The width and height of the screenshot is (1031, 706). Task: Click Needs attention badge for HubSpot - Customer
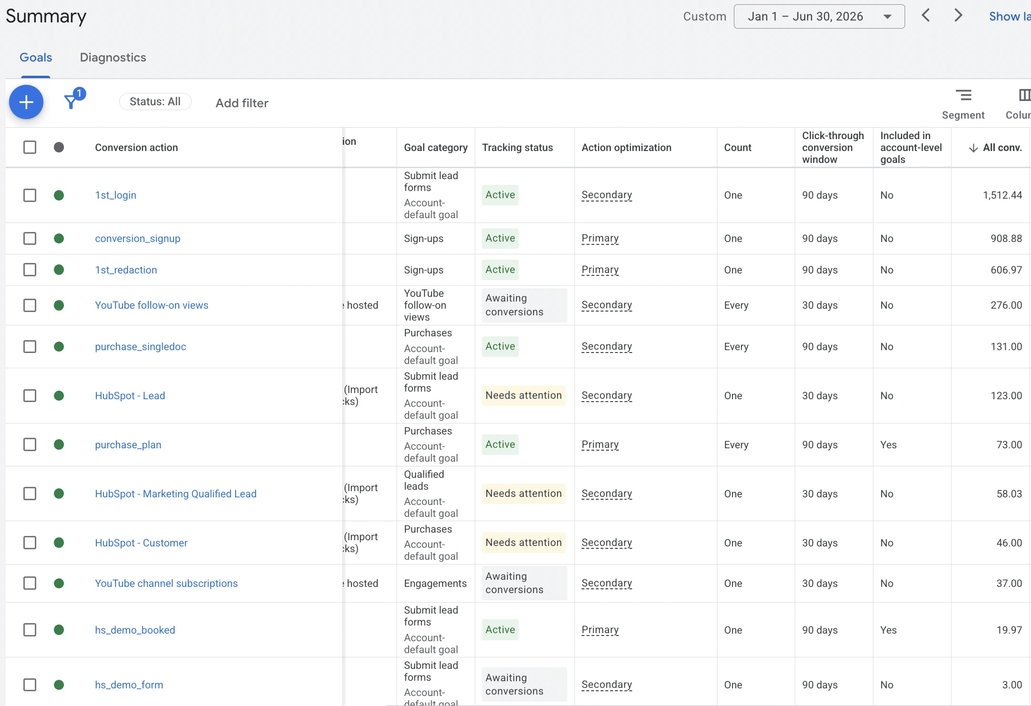click(524, 543)
